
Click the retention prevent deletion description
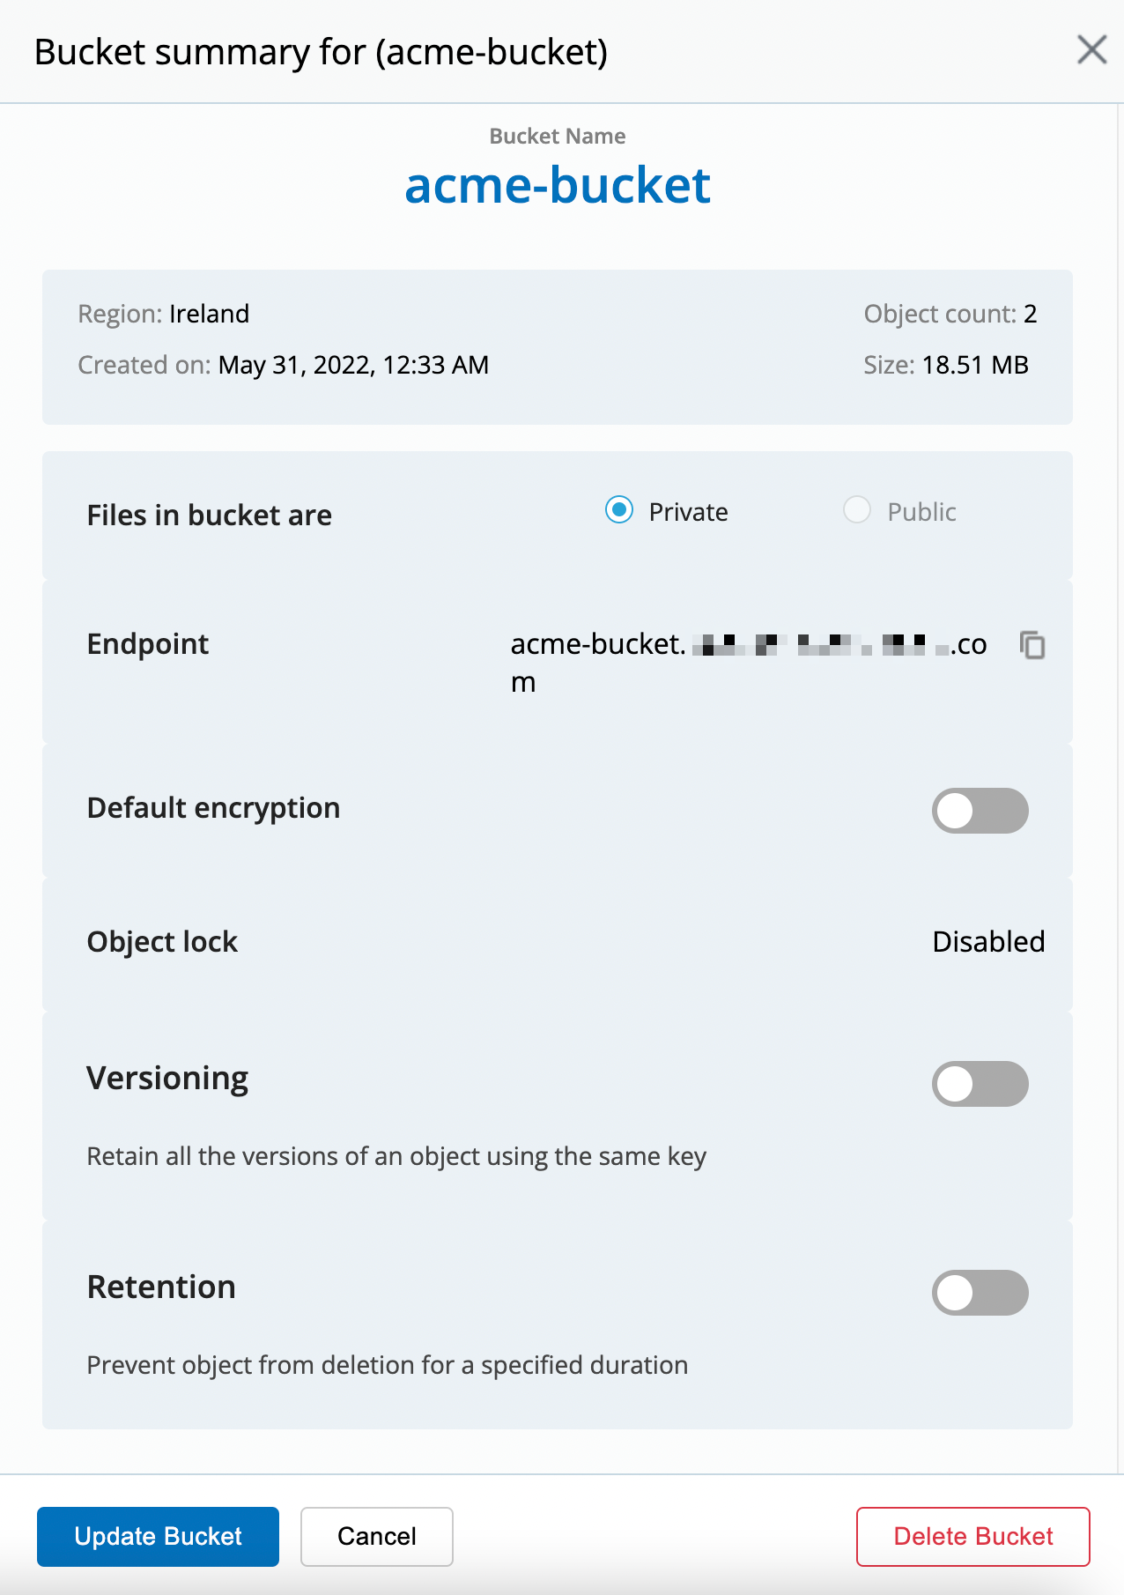click(x=387, y=1364)
